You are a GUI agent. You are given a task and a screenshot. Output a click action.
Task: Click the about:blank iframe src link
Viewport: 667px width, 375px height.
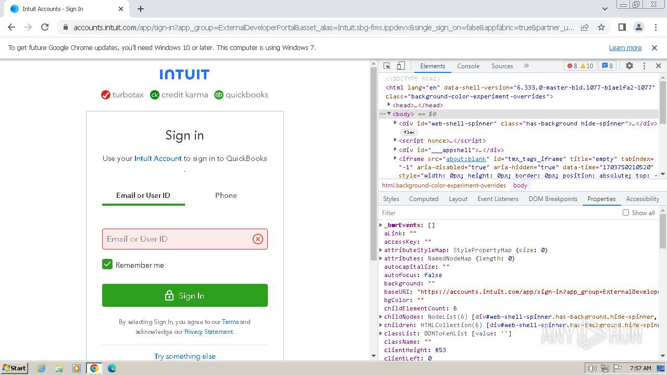coord(466,158)
